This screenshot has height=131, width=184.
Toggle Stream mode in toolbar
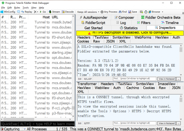[54, 12]
